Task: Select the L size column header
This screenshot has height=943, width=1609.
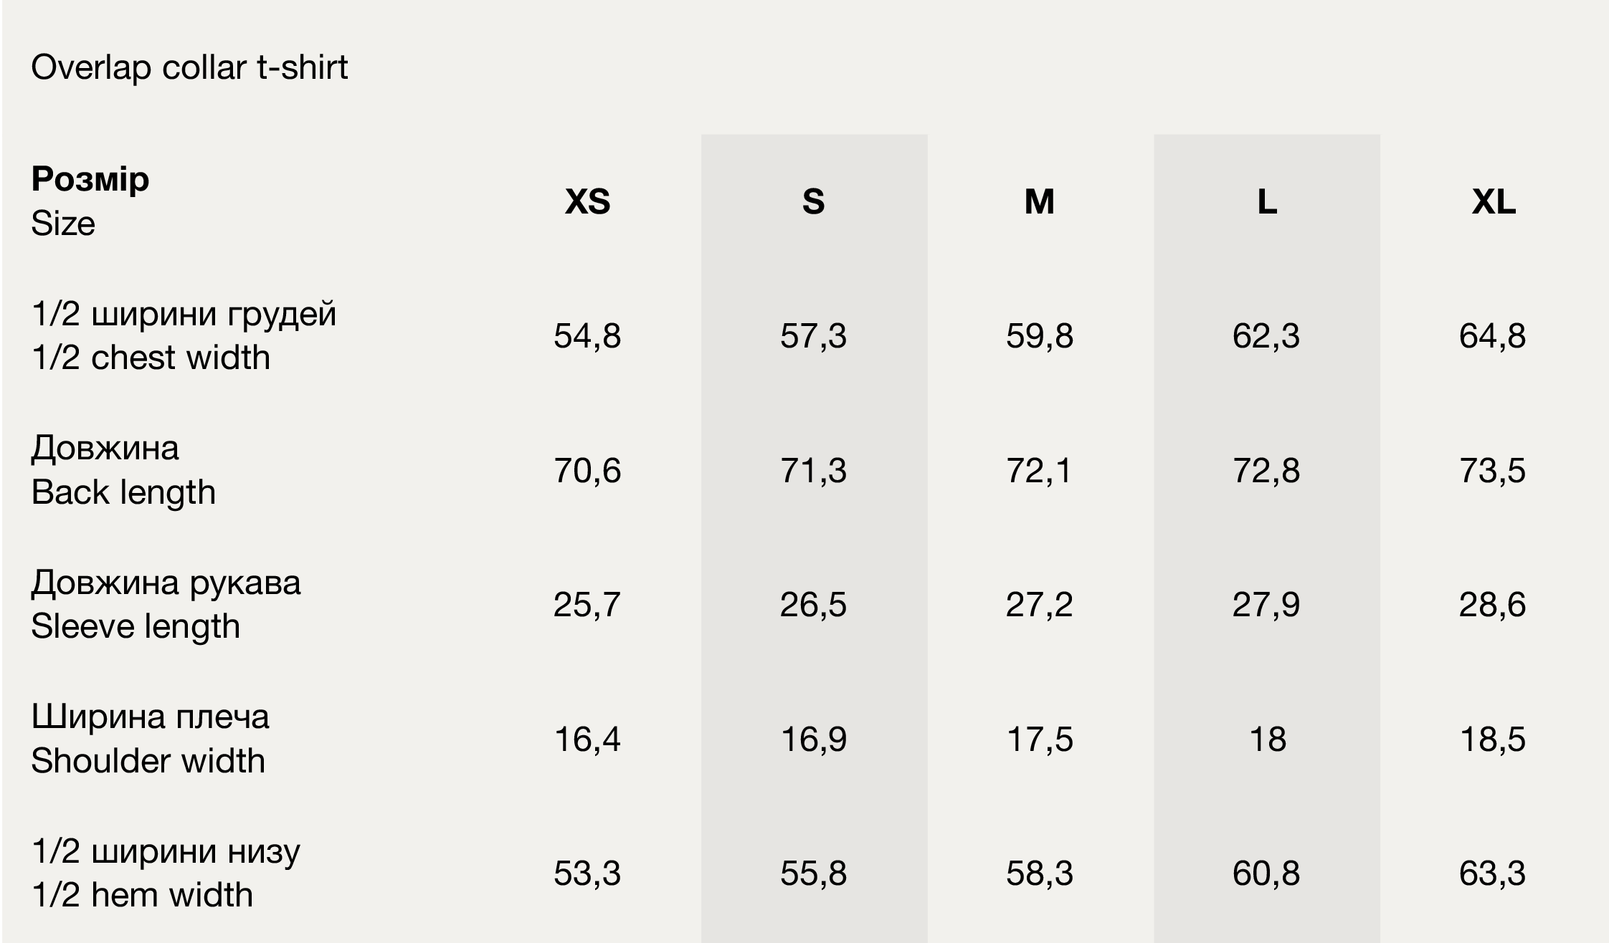Action: pyautogui.click(x=1267, y=201)
